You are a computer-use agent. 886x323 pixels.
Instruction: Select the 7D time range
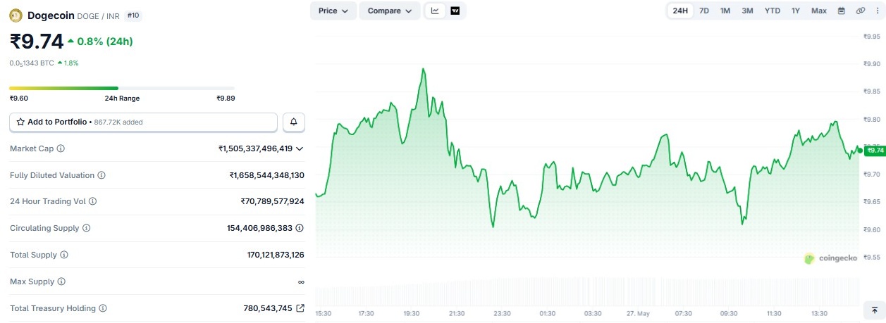[704, 11]
